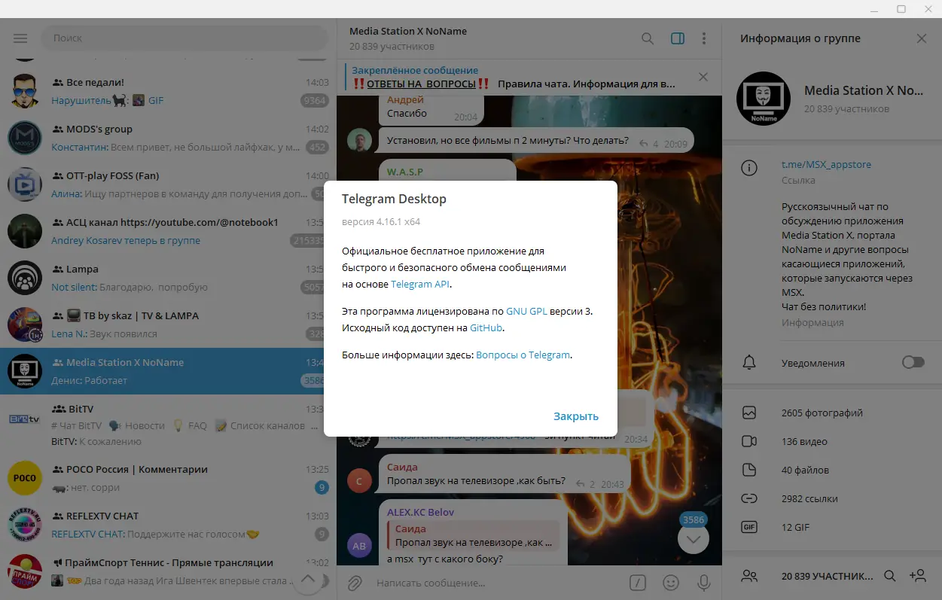942x600 pixels.
Task: Click the search icon in chat header
Action: (x=648, y=38)
